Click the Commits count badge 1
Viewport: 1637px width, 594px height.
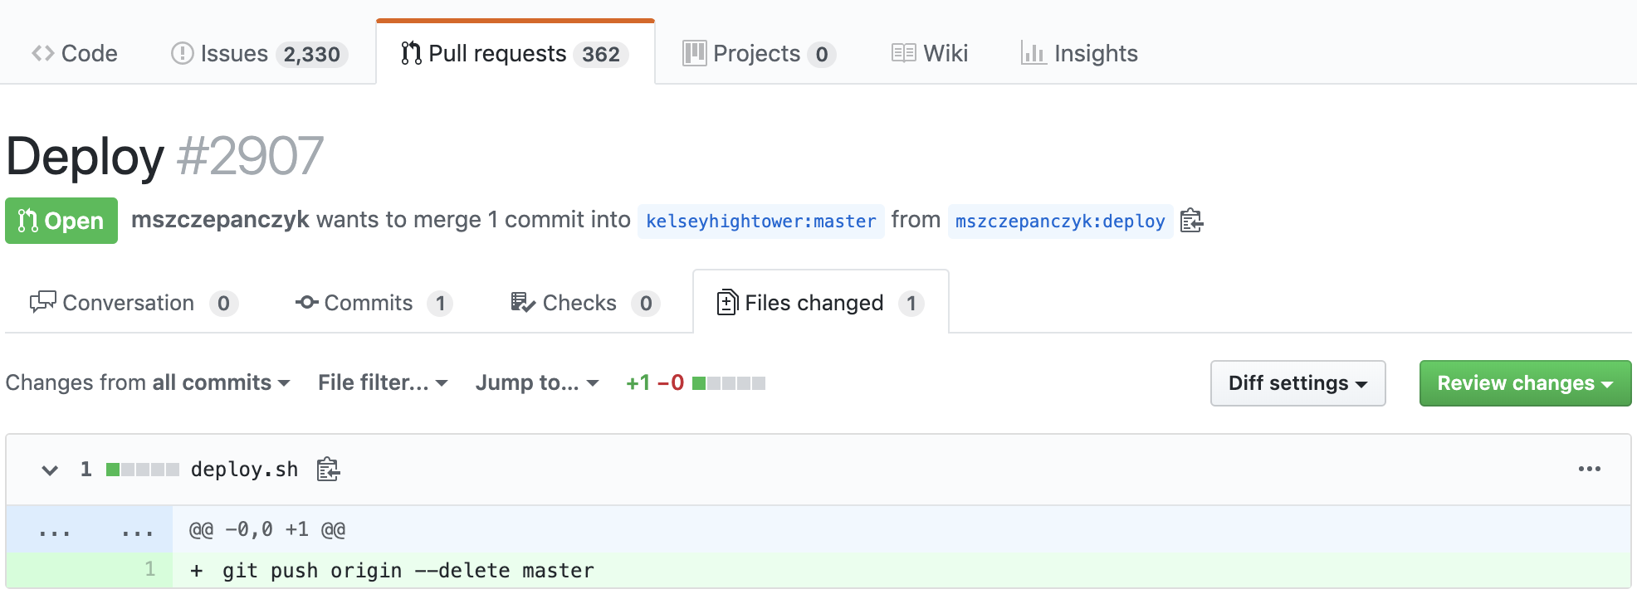(440, 304)
